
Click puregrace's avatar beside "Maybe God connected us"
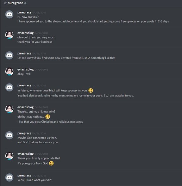[9, 135]
